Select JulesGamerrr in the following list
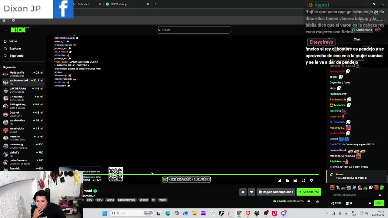This screenshot has width=388, height=218. (23, 162)
